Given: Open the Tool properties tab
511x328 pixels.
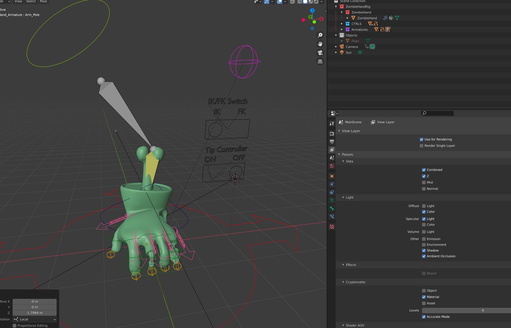Looking at the screenshot, I should pos(332,123).
